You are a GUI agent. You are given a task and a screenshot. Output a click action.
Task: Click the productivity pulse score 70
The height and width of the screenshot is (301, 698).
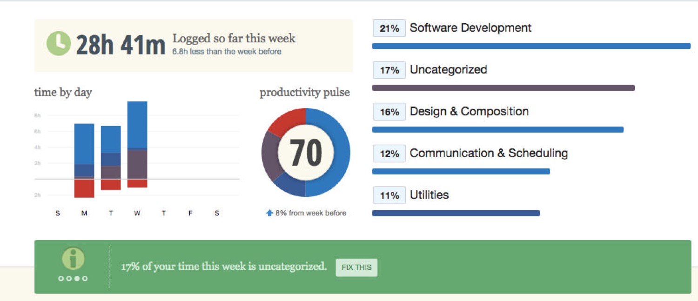[306, 153]
